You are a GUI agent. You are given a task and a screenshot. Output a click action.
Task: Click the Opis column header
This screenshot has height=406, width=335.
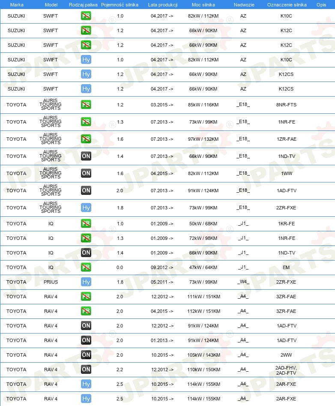(321, 5)
